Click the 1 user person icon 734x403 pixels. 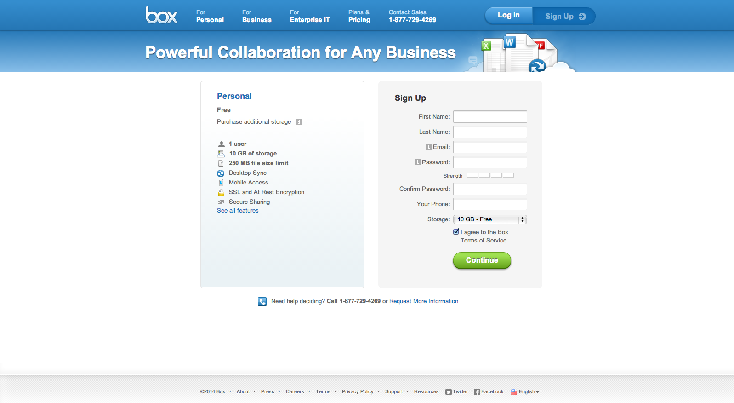[221, 144]
